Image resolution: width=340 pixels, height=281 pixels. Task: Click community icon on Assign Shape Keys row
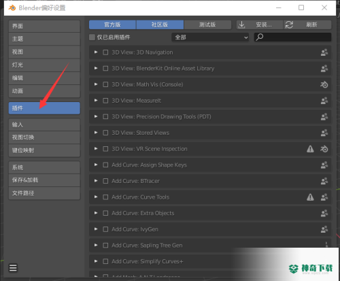click(x=324, y=165)
